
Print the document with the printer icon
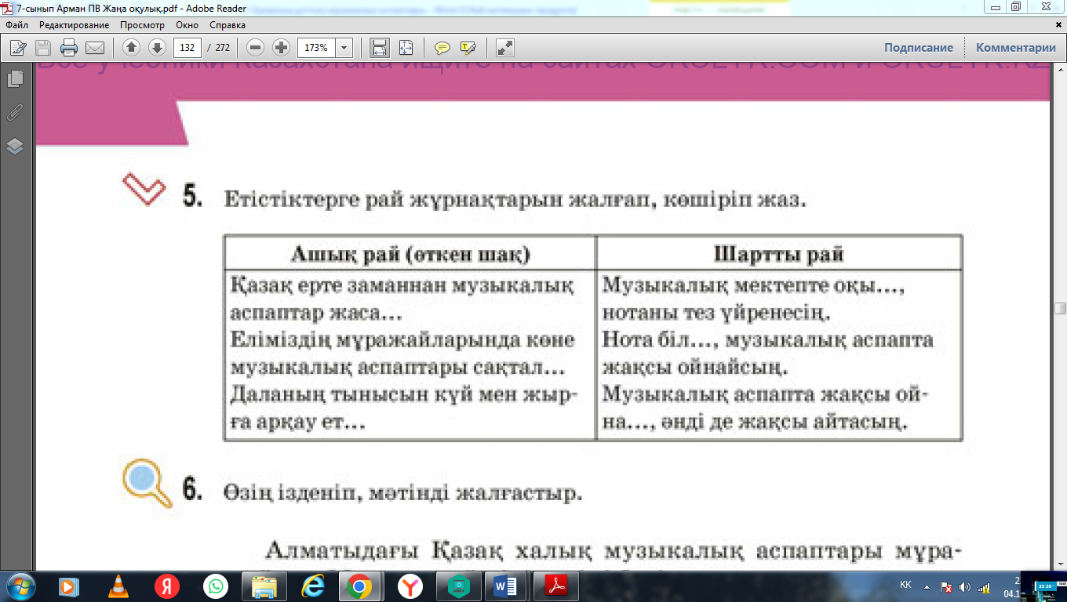69,48
